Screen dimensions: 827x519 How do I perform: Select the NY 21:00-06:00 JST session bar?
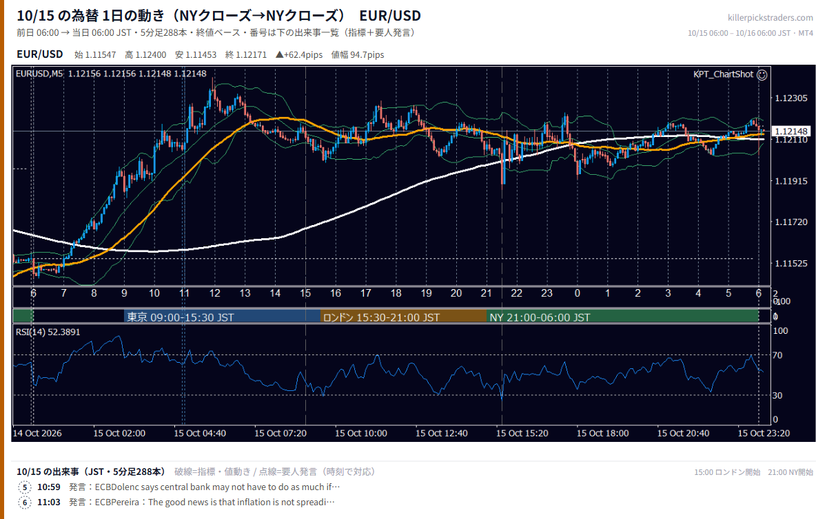tap(622, 317)
